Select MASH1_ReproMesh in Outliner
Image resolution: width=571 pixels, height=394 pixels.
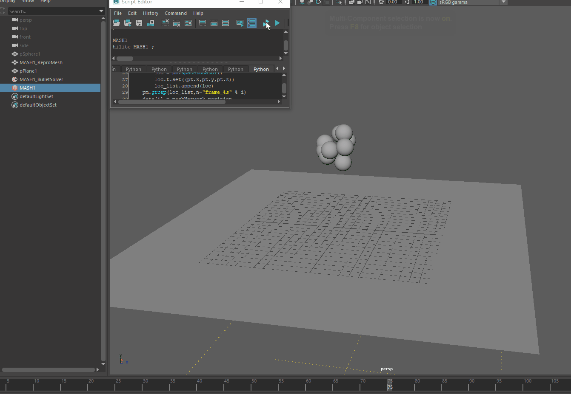pyautogui.click(x=41, y=62)
